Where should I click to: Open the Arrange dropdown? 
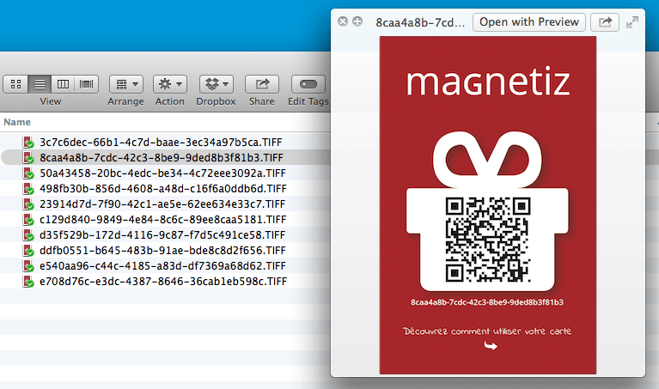125,84
